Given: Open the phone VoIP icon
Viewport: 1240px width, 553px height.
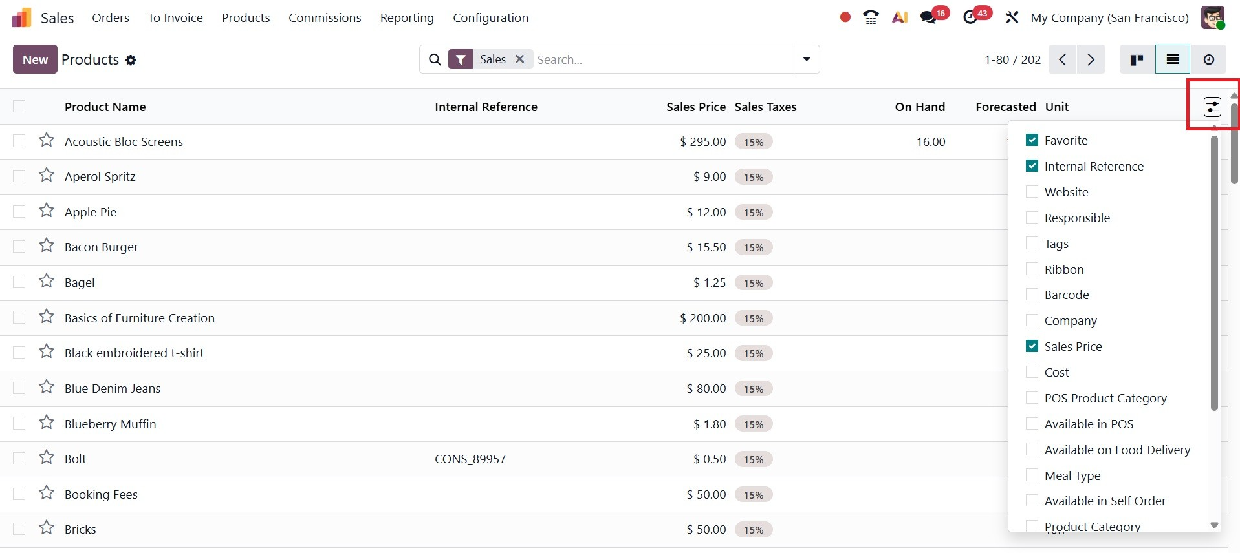Looking at the screenshot, I should coord(871,17).
